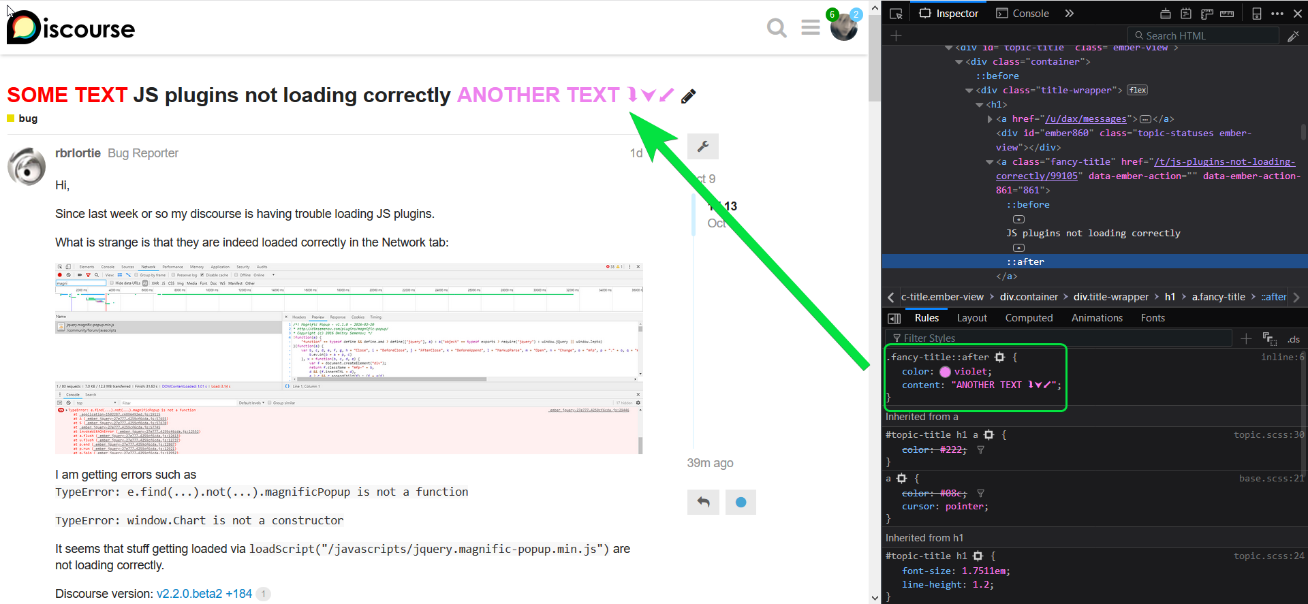Expand the /u/dax/messages anchor node
This screenshot has width=1308, height=604.
pyautogui.click(x=990, y=119)
